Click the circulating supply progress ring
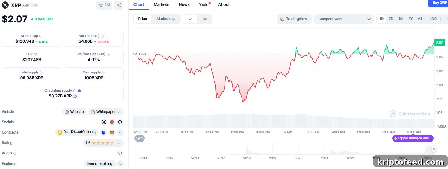Viewport: 448px width, 169px height. pos(75,96)
